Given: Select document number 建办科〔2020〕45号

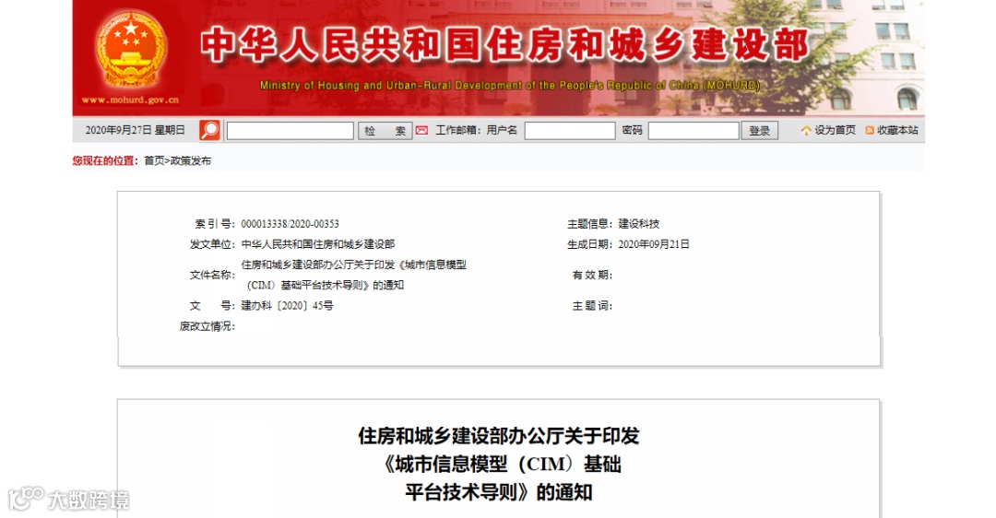Looking at the screenshot, I should [287, 306].
